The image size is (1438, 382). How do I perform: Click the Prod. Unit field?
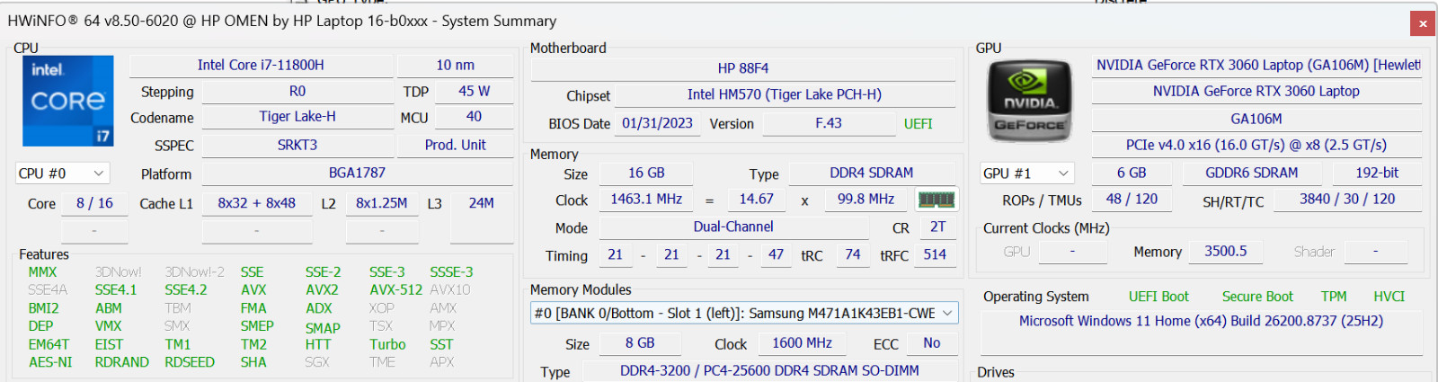(456, 145)
